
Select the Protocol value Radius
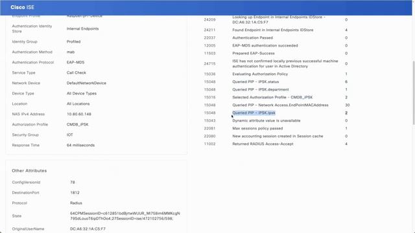(76, 203)
